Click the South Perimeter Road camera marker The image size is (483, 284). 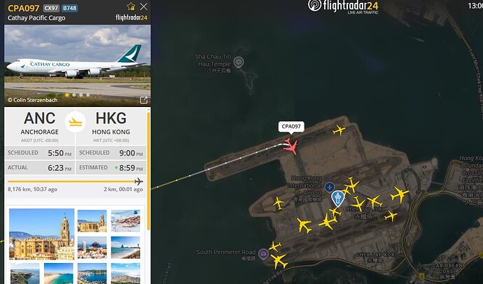pos(263,254)
